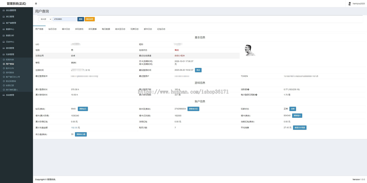Toggle the sidebar with the hamburger icon

click(36, 4)
